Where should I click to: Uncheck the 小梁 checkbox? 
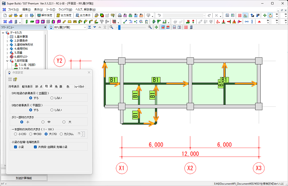pyautogui.click(x=16, y=147)
